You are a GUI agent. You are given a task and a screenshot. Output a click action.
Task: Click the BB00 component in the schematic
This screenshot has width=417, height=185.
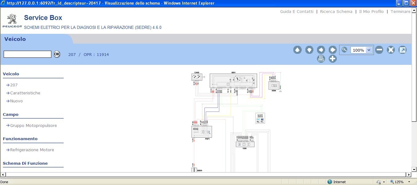[x=194, y=170]
